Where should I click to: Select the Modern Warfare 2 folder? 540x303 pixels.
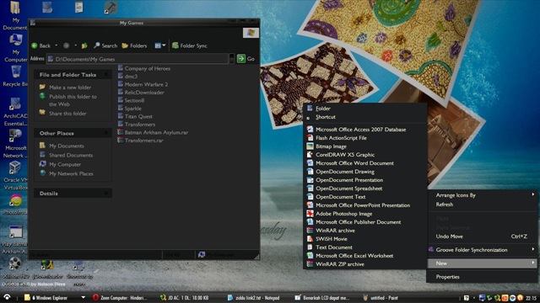pos(143,84)
